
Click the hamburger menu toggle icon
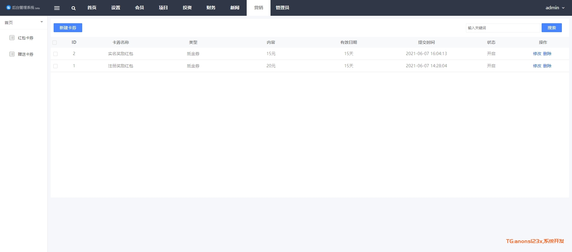[x=57, y=8]
